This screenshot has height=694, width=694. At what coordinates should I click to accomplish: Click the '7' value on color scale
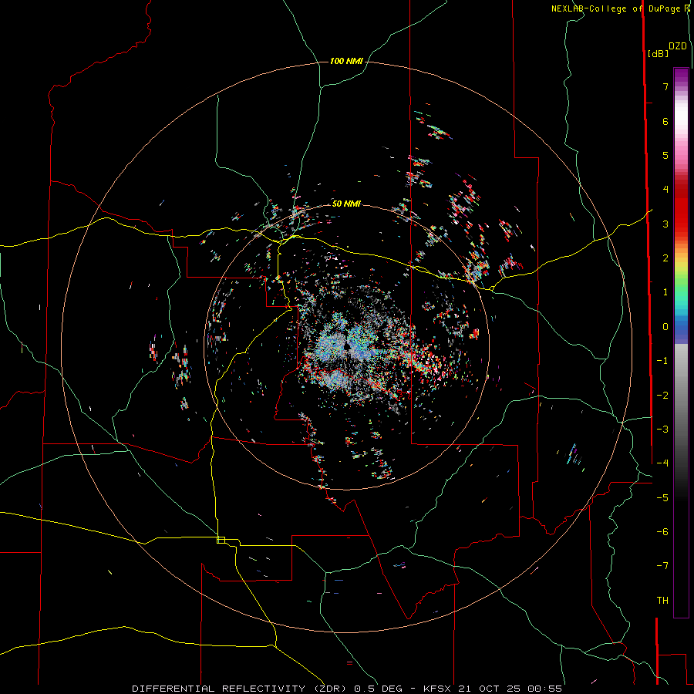click(665, 86)
